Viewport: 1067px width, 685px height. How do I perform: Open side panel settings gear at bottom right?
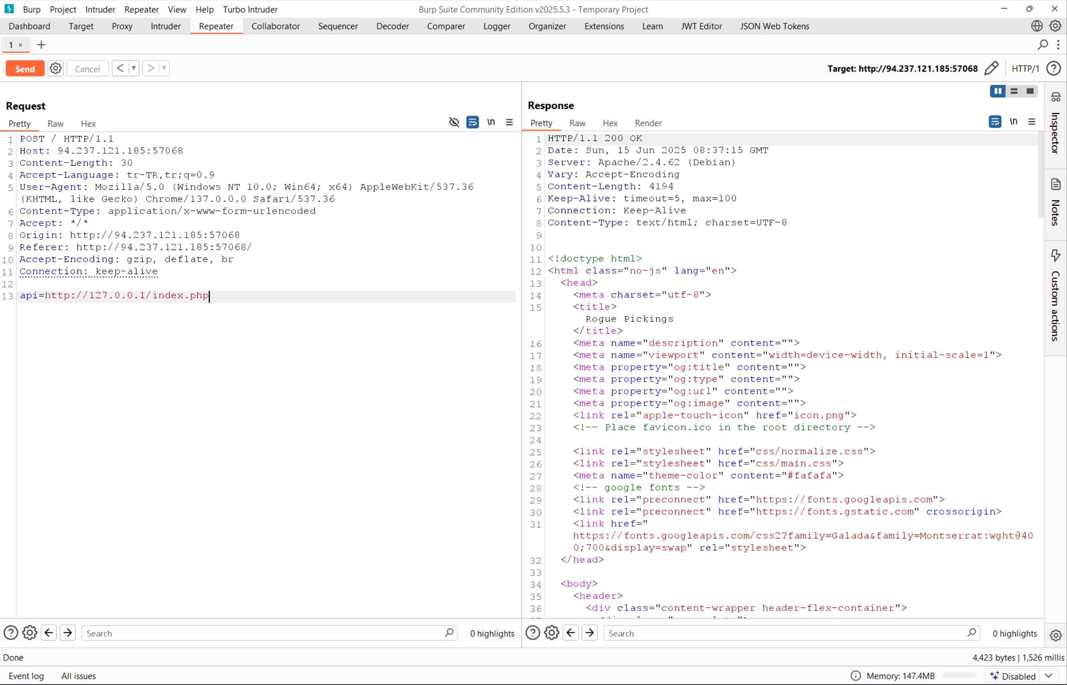coord(1056,635)
